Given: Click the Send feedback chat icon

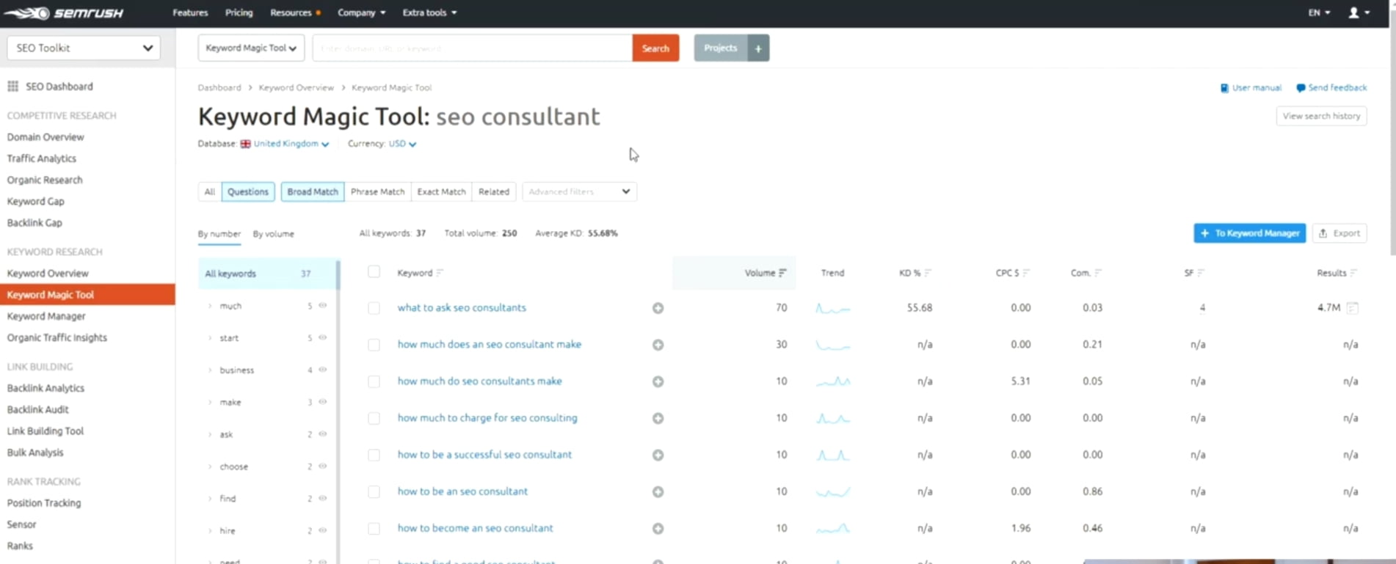Looking at the screenshot, I should click(x=1301, y=88).
